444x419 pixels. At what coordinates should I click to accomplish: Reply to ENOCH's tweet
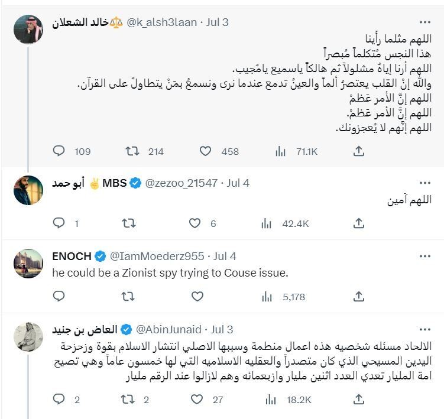(59, 296)
